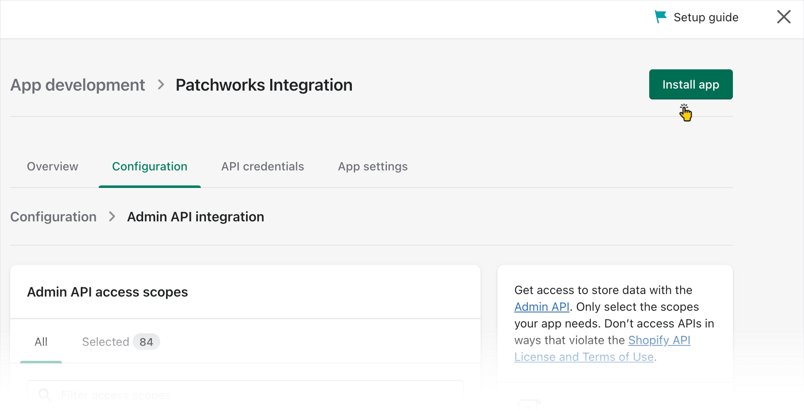Show All access scopes
Image resolution: width=804 pixels, height=411 pixels.
[x=41, y=342]
